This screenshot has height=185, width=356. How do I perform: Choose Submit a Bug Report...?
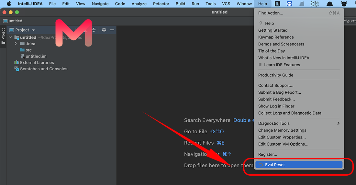point(299,92)
